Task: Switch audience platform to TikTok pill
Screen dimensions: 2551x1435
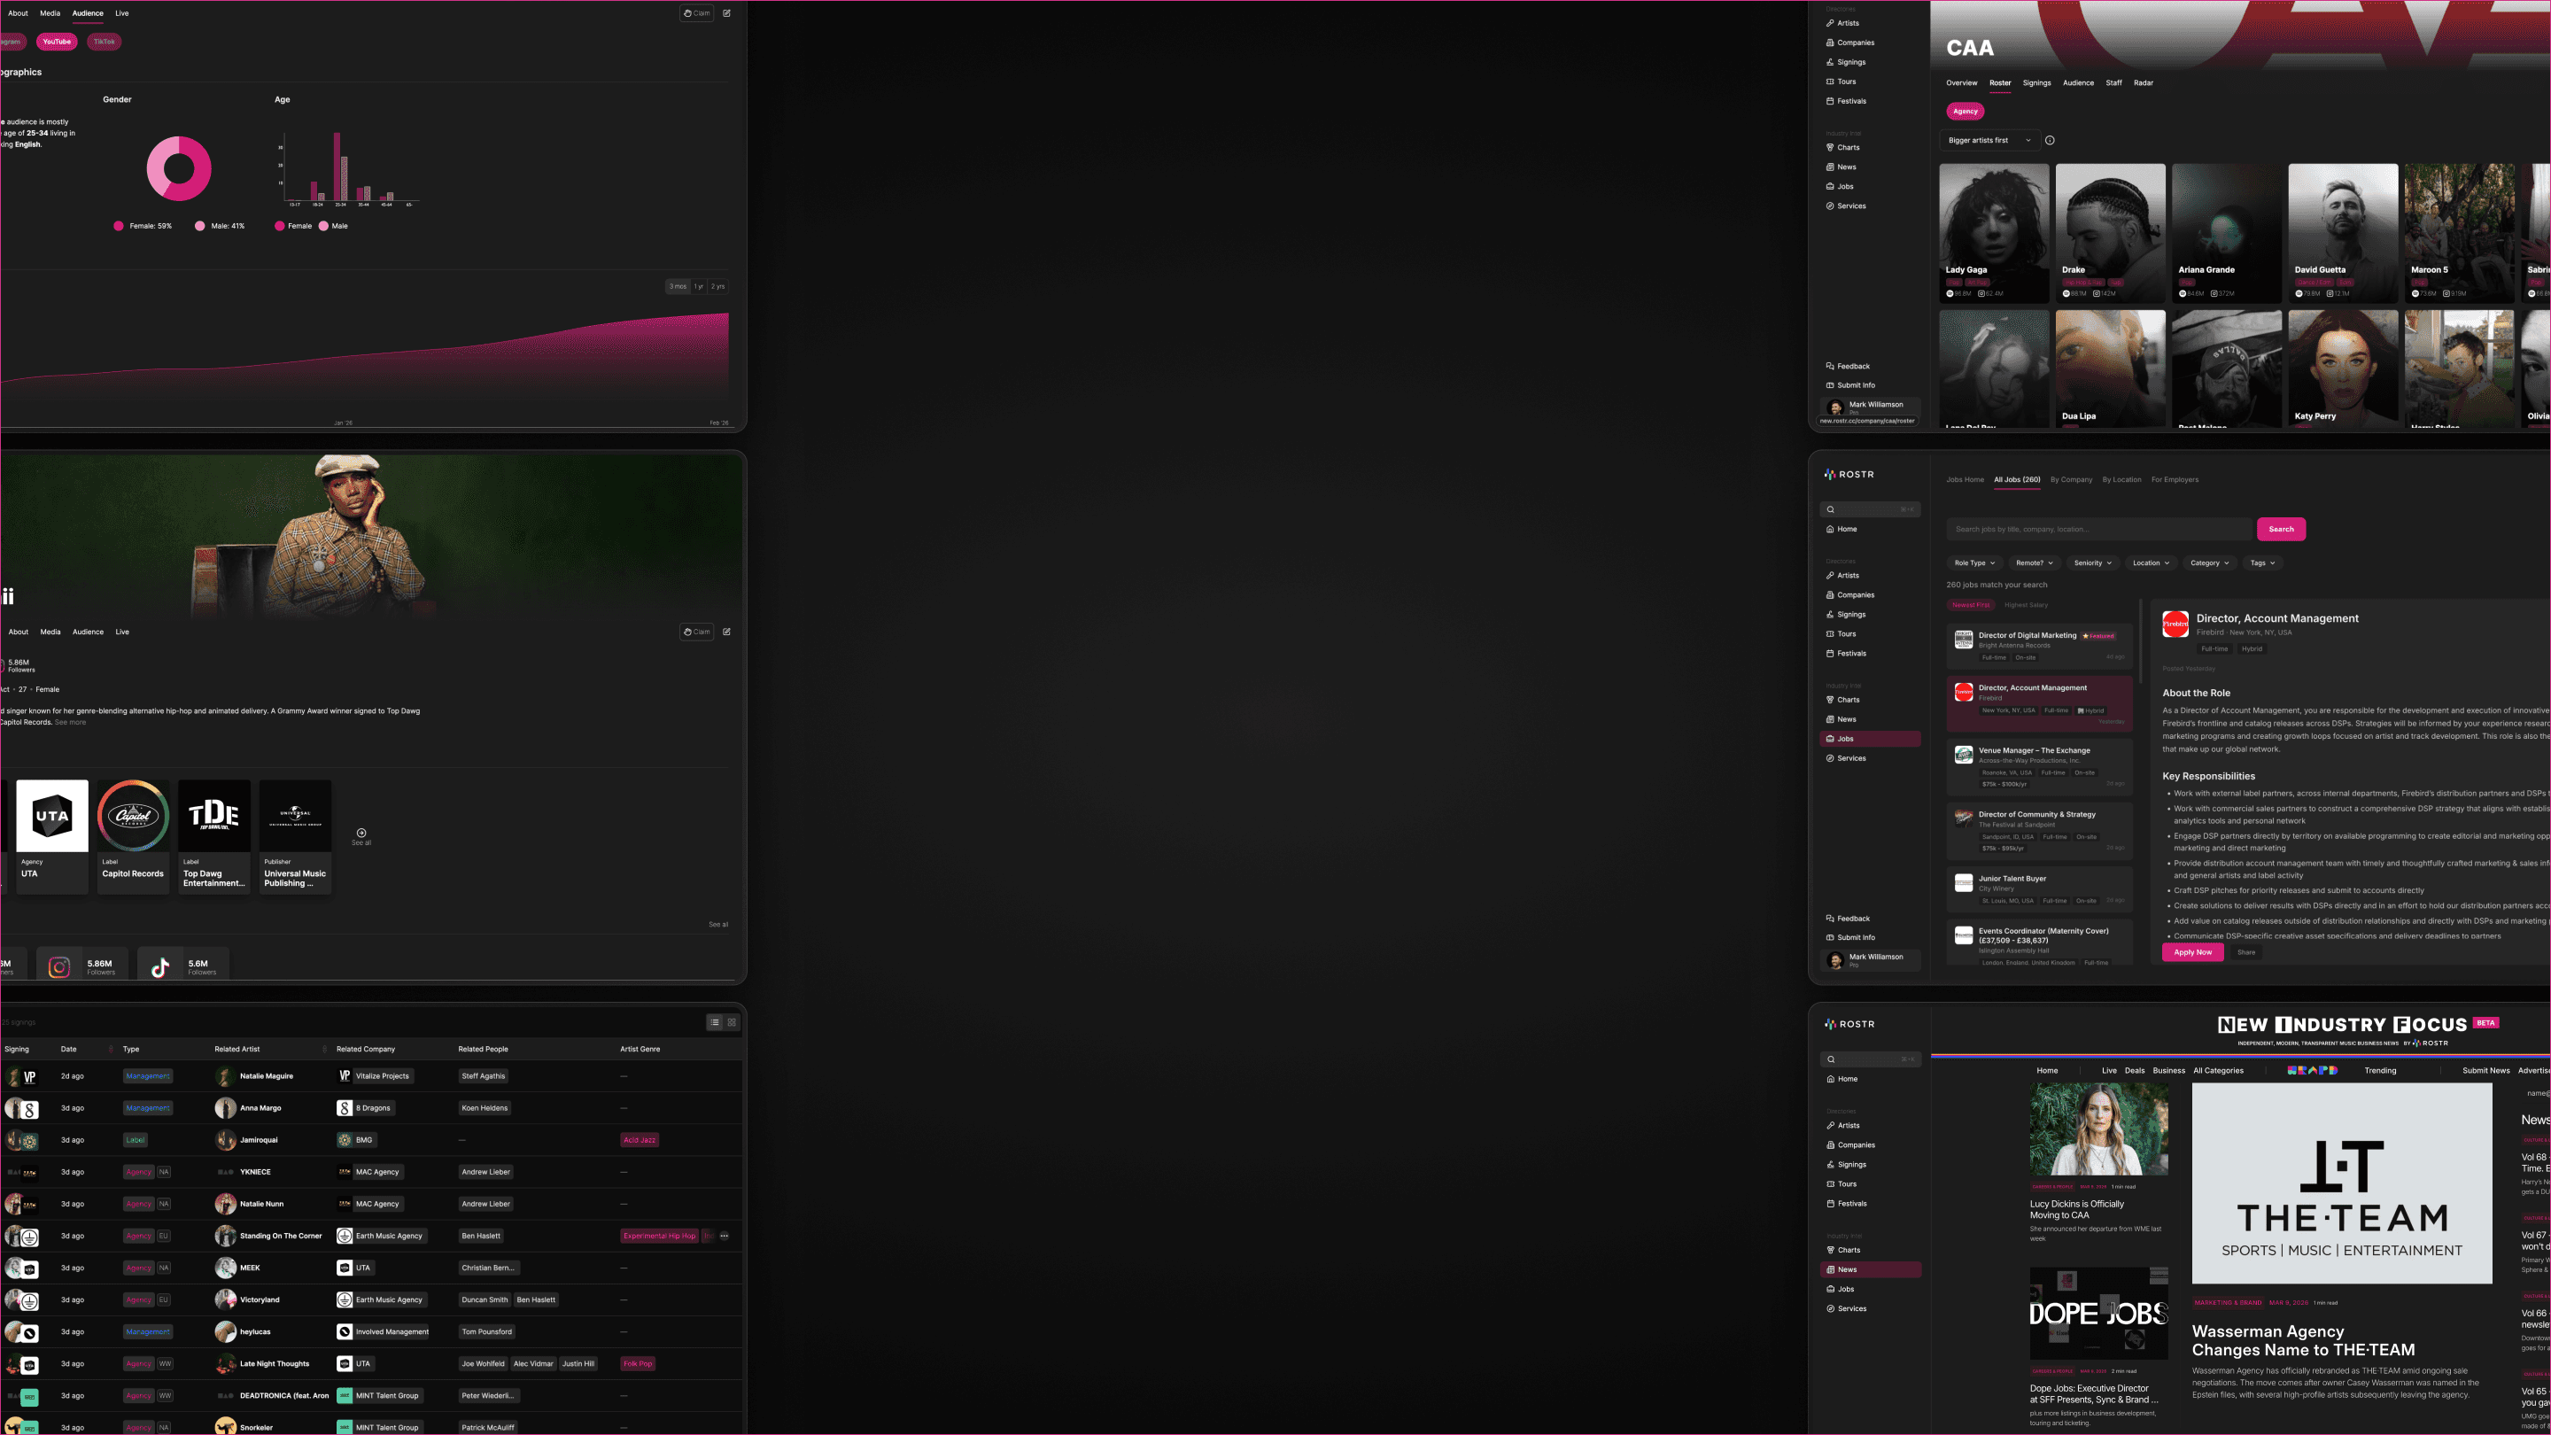Action: (104, 42)
